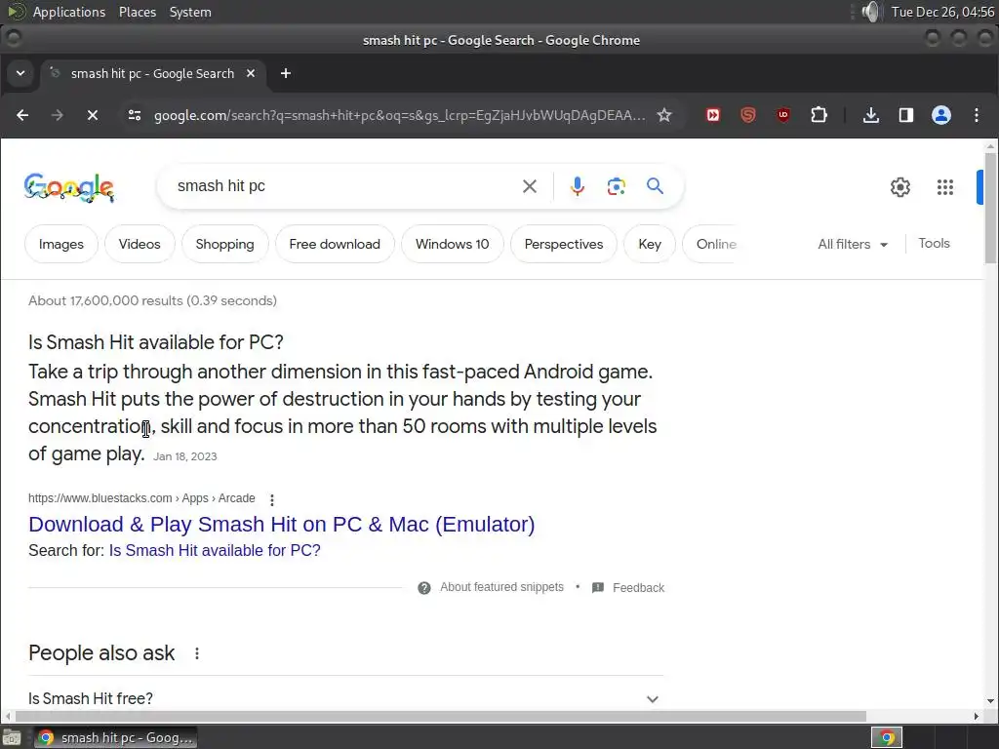Open the System menu
This screenshot has width=999, height=749.
pos(190,12)
